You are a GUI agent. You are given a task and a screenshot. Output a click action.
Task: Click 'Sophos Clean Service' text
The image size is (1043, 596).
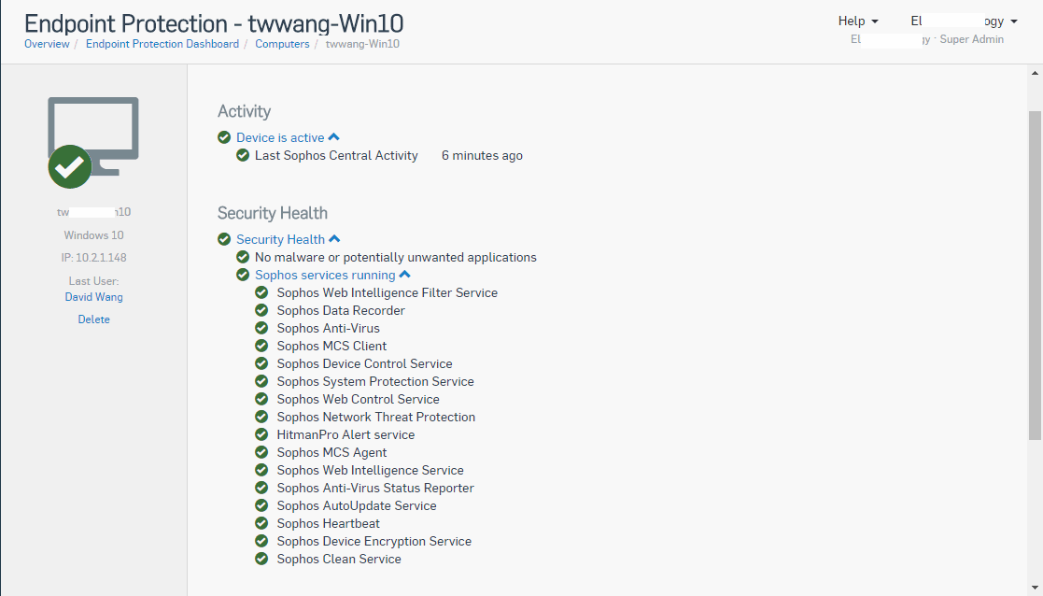339,559
